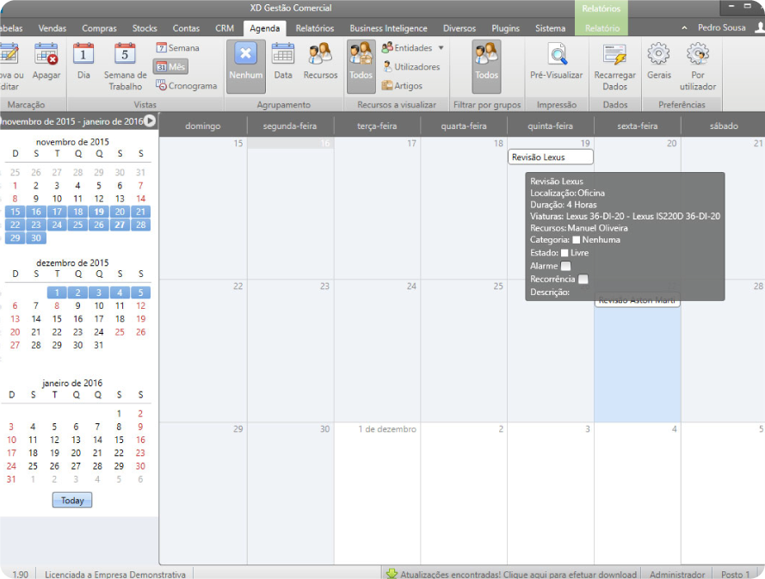Group agenda by Recursos
Image resolution: width=765 pixels, height=579 pixels.
[x=320, y=62]
